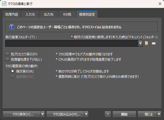Open help with the ? button
This screenshot has height=120, width=164.
pyautogui.click(x=108, y=114)
